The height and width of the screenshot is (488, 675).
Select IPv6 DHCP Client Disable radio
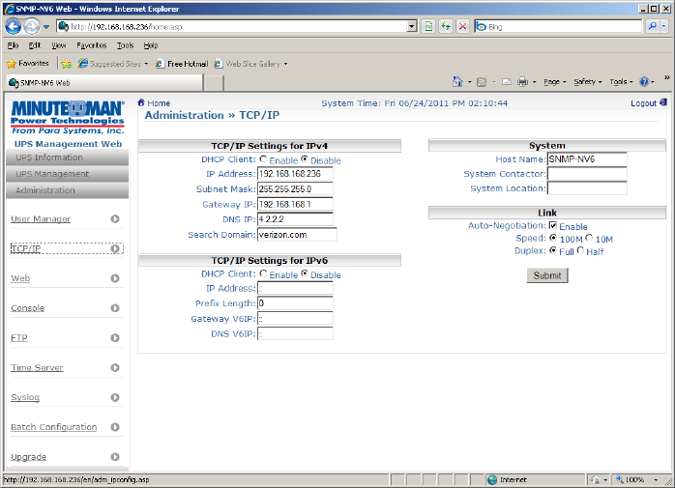305,273
